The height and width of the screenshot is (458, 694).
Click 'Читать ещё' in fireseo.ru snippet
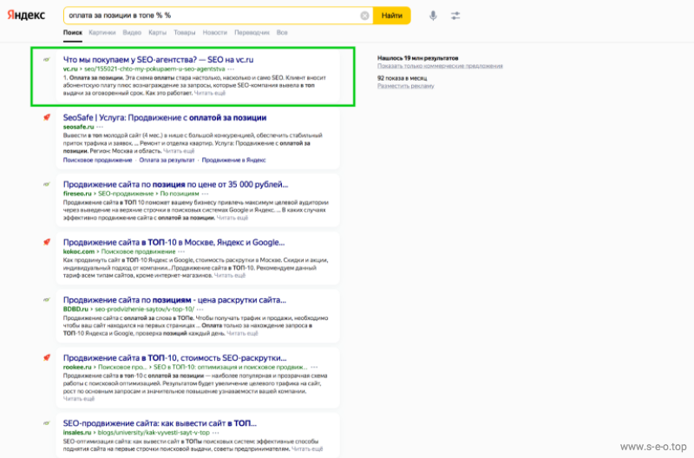232,218
